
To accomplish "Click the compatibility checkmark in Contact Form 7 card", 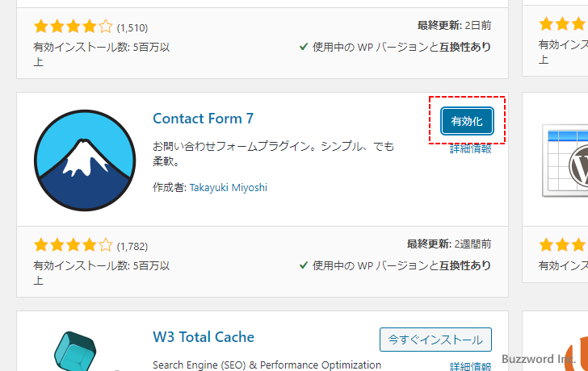I will click(x=304, y=265).
